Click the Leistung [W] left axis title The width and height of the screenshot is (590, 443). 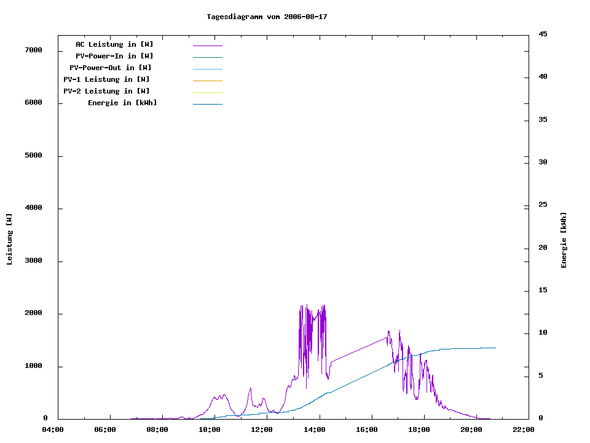[x=9, y=239]
